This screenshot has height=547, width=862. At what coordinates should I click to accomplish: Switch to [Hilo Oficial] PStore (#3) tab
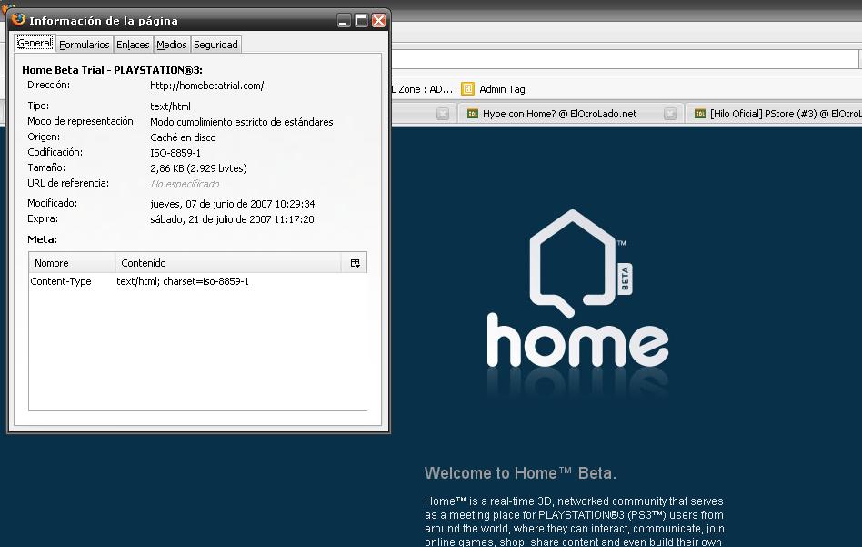click(x=775, y=114)
